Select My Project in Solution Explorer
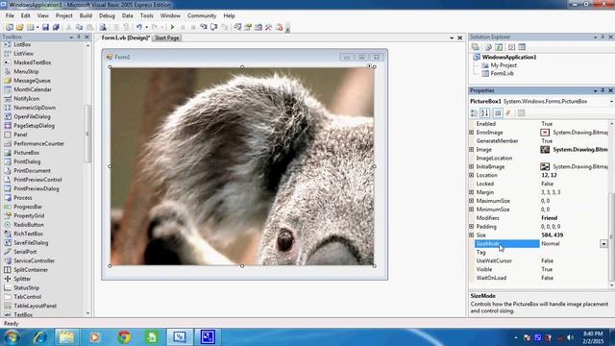This screenshot has height=346, width=615. (x=504, y=65)
